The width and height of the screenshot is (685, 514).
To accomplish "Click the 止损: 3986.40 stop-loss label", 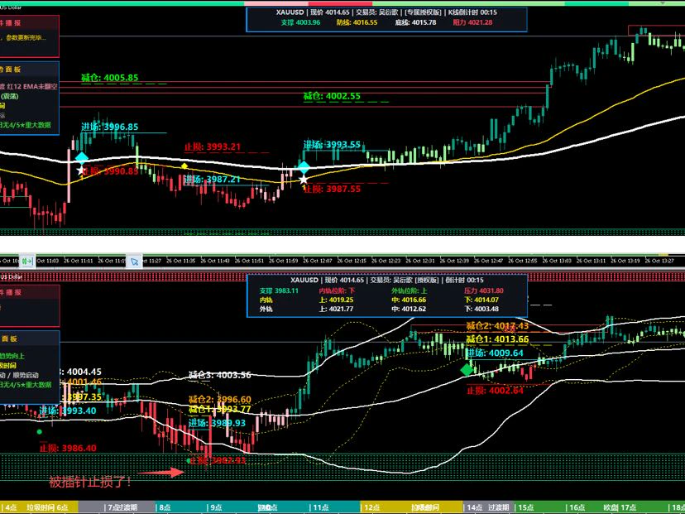I will point(68,448).
